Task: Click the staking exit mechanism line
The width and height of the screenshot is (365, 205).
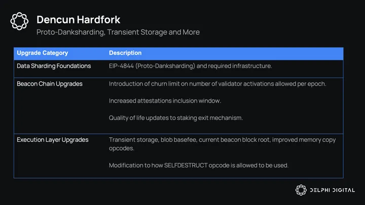Action: tap(176, 118)
